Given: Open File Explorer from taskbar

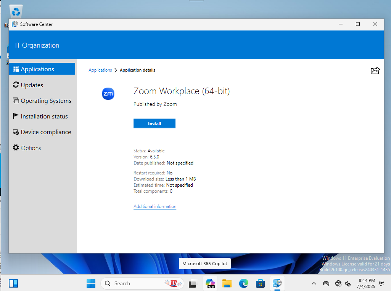Looking at the screenshot, I should [x=227, y=283].
